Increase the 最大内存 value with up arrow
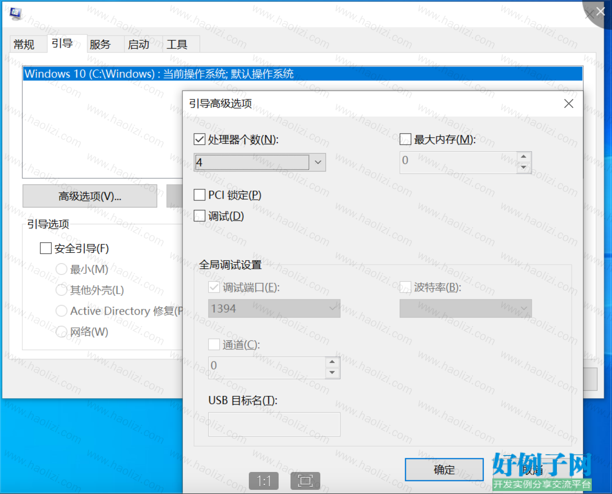Image resolution: width=612 pixels, height=494 pixels. [x=524, y=157]
